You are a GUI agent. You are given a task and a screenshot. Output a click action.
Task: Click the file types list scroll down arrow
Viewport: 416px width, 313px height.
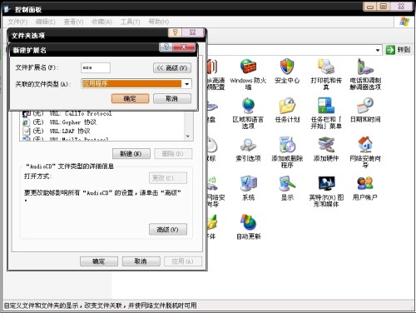pyautogui.click(x=188, y=137)
